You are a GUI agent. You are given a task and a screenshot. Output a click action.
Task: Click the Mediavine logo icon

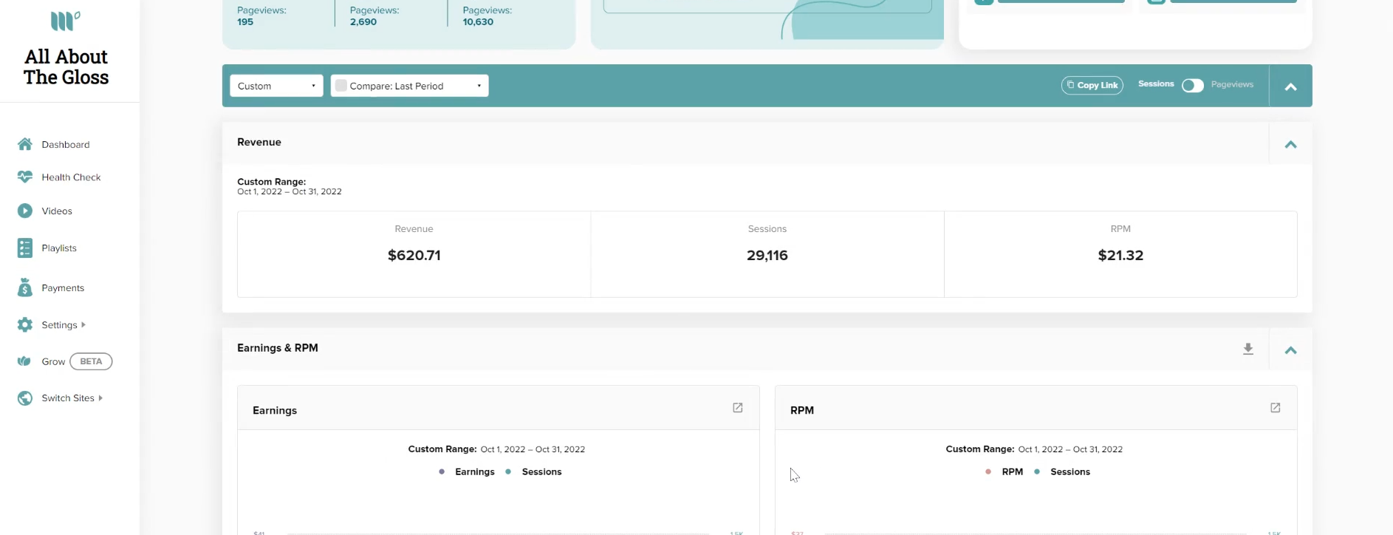[66, 21]
